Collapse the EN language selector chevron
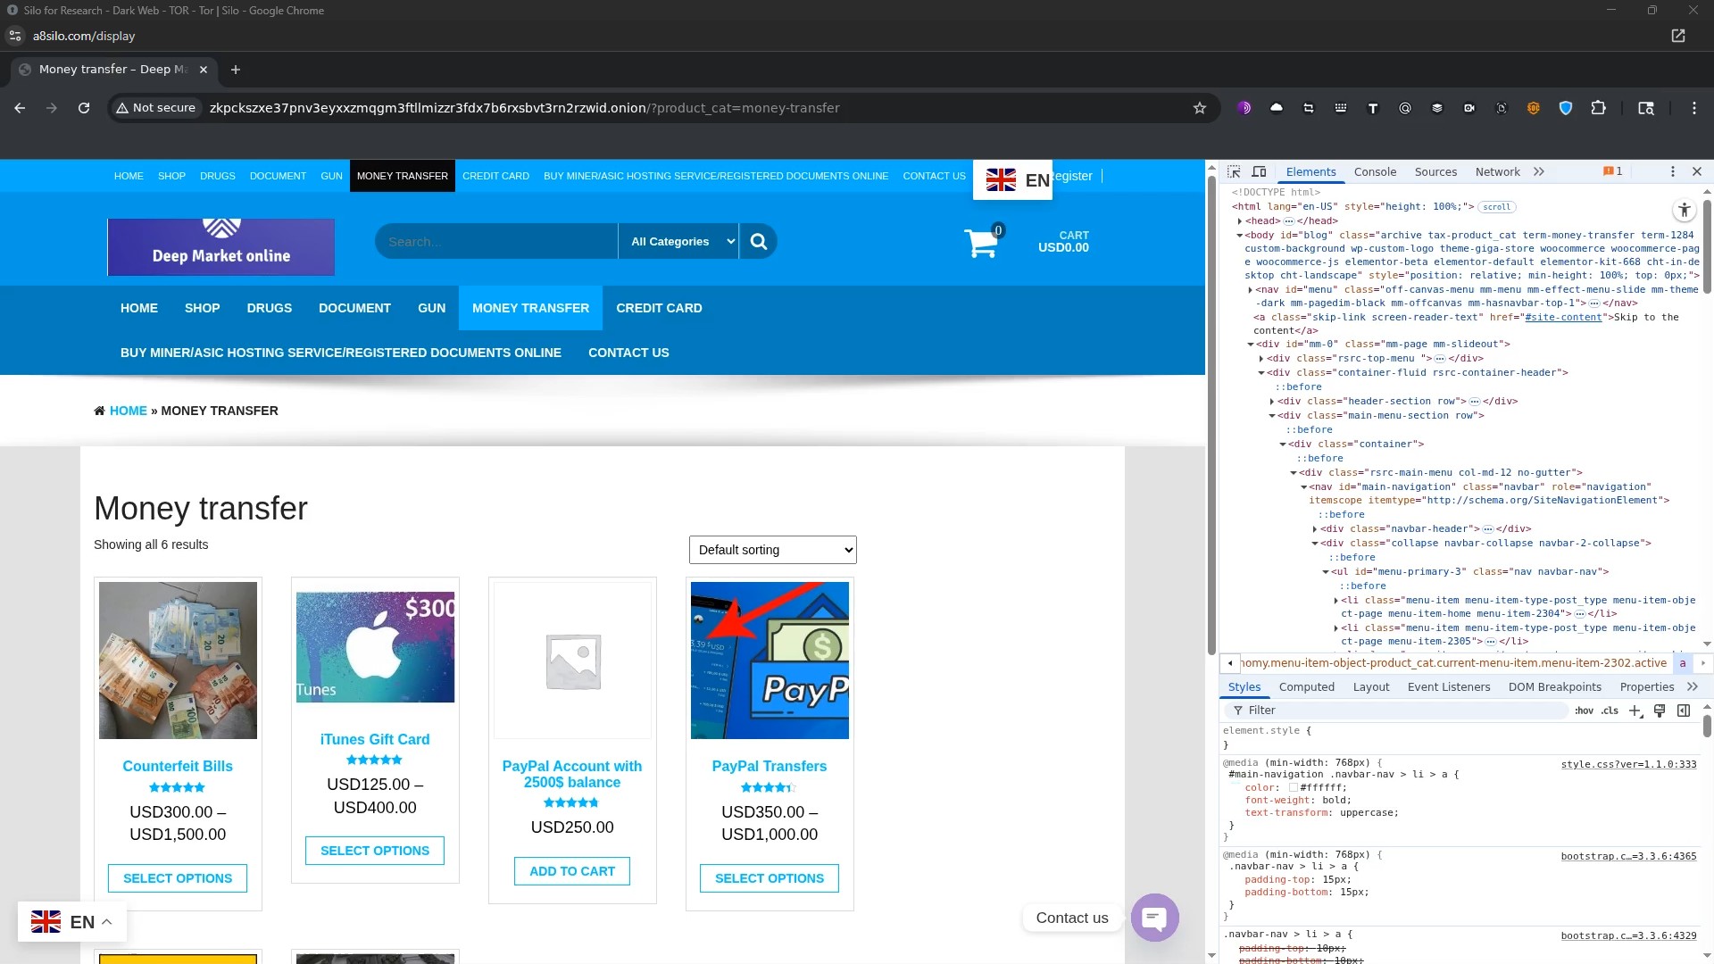Viewport: 1714px width, 964px height. (104, 921)
